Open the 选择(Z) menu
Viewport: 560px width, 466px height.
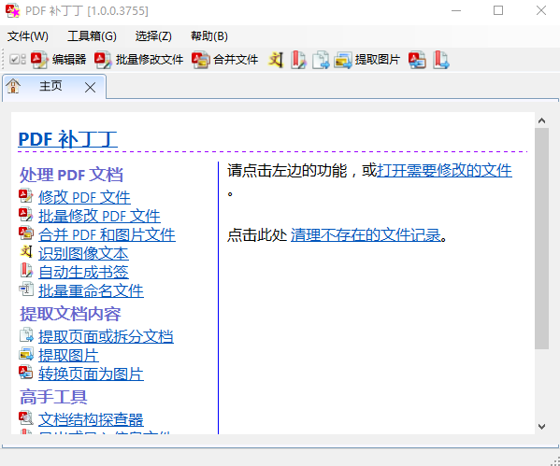pyautogui.click(x=153, y=36)
